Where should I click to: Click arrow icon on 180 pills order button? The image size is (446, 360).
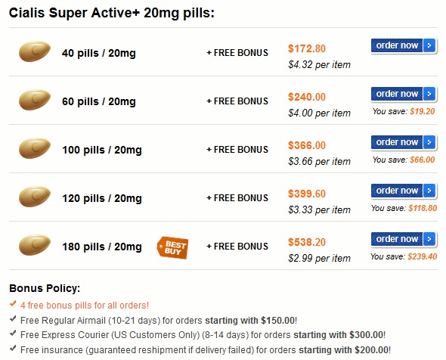[429, 239]
